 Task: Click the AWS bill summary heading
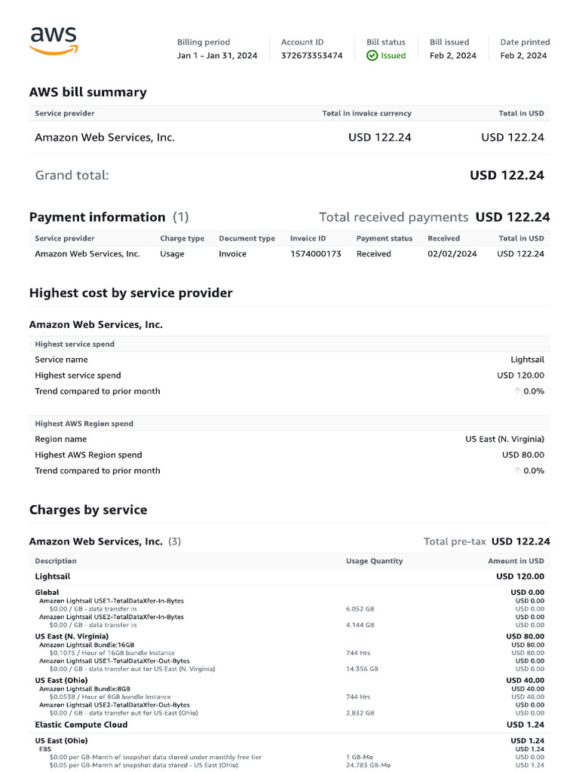(87, 92)
